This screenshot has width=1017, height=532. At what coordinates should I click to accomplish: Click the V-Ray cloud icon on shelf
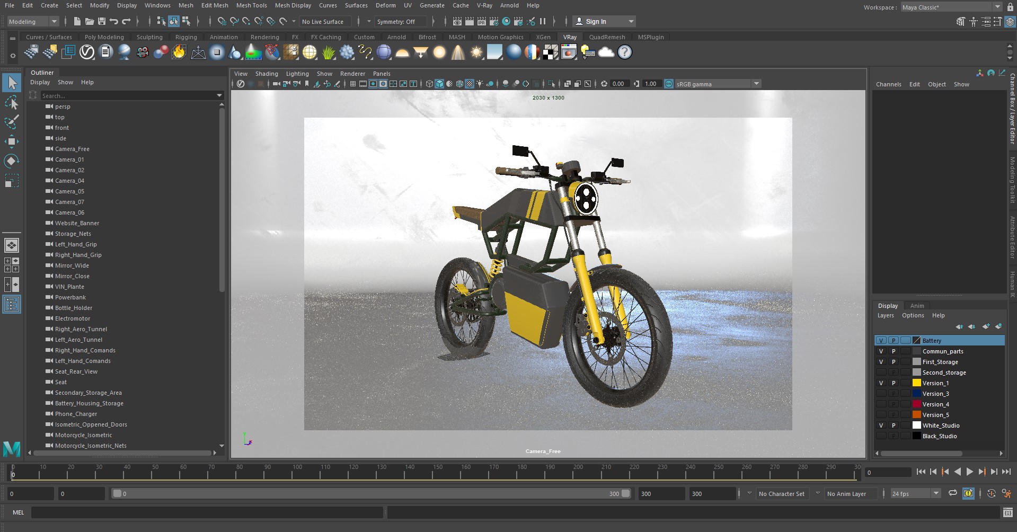point(606,52)
